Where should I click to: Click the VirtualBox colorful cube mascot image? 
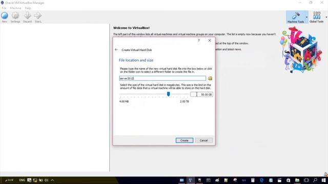(x=301, y=50)
